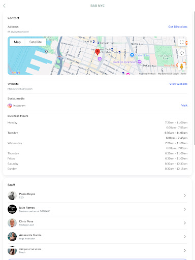
Task: Click the Monday business hours row
Action: point(97,125)
